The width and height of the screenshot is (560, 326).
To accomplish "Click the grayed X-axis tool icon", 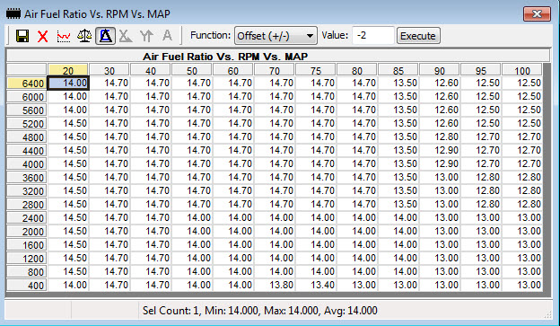I will [126, 36].
